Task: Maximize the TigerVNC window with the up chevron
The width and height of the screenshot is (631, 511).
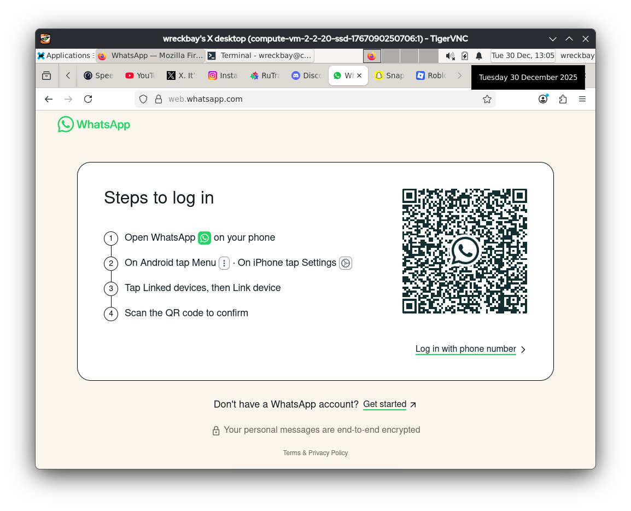Action: click(569, 39)
